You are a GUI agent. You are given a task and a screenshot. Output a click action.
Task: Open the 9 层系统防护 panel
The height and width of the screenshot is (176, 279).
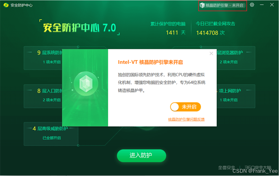[43, 58]
